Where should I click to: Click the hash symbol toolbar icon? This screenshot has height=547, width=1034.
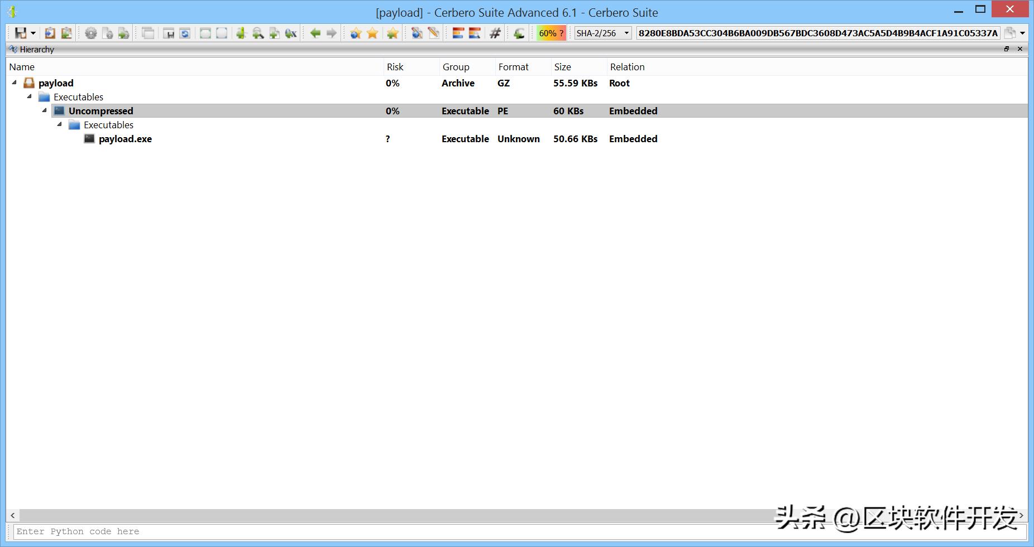point(495,33)
